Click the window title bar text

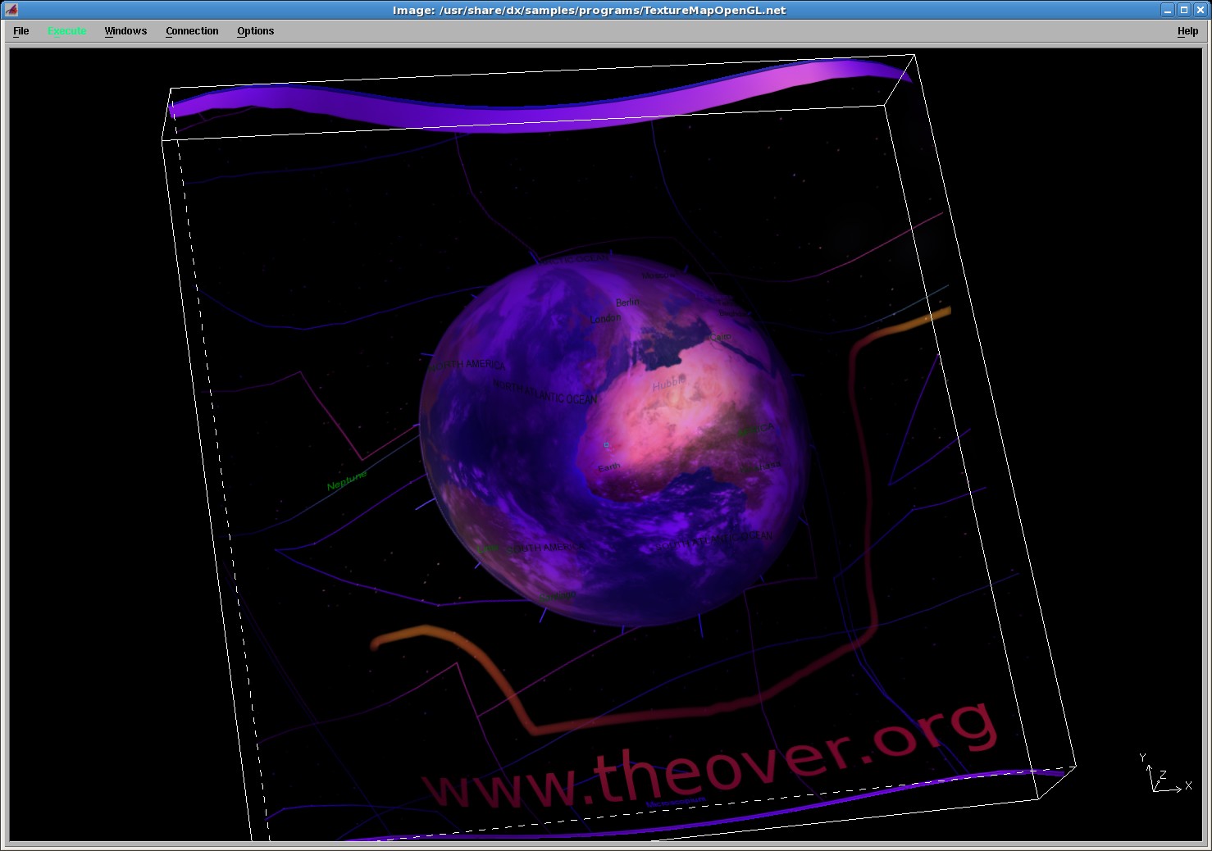click(589, 10)
